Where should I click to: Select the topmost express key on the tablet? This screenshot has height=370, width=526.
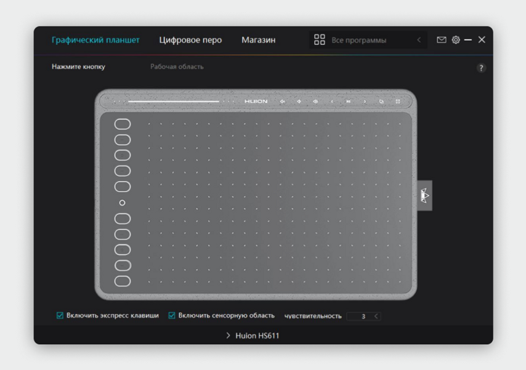(123, 124)
